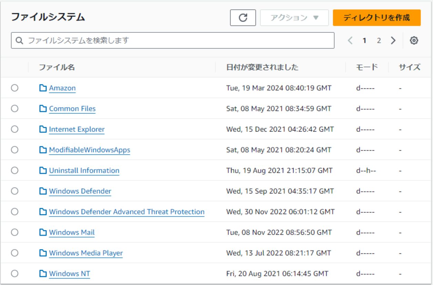This screenshot has width=433, height=285.
Task: Click the ファイルシステム panel heading
Action: (x=48, y=17)
